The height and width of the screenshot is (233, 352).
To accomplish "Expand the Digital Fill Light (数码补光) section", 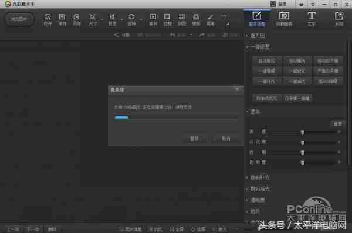I will (258, 177).
